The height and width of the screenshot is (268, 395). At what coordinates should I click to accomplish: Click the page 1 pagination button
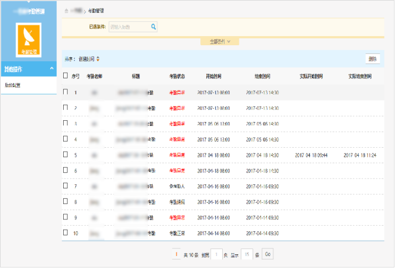pyautogui.click(x=176, y=254)
